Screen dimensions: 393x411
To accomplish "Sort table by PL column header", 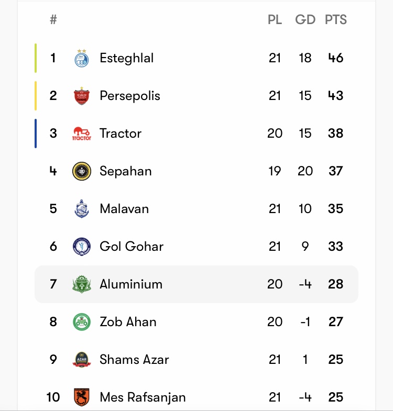I will (275, 20).
